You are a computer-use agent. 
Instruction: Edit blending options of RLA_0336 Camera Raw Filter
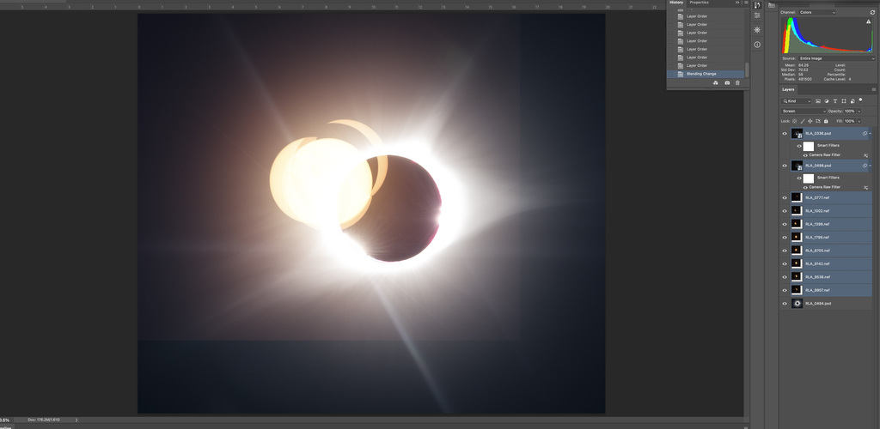[x=865, y=155]
